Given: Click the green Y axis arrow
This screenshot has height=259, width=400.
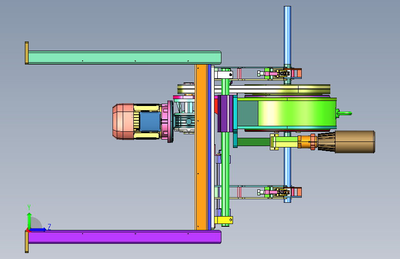Looking at the screenshot, I should pyautogui.click(x=30, y=220).
